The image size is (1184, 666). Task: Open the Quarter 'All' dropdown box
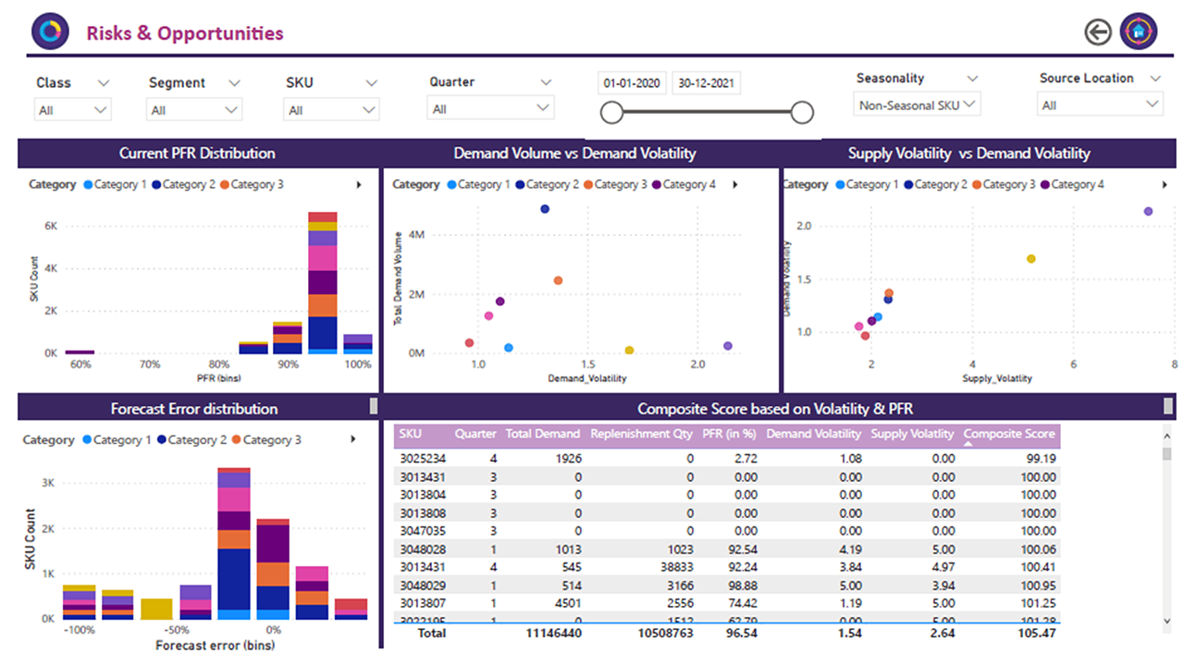coord(490,108)
